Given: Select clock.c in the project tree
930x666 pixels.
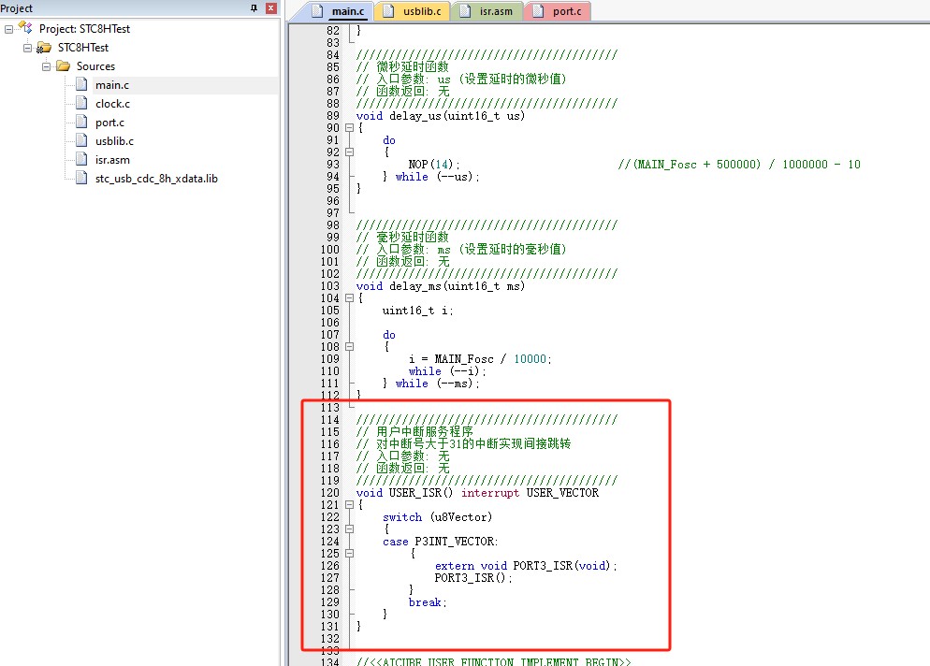Looking at the screenshot, I should [112, 104].
